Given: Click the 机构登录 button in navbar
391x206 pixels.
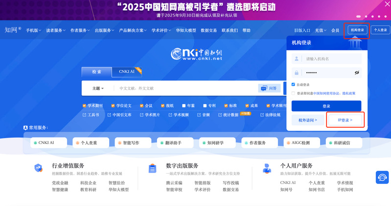Looking at the screenshot, I should [x=357, y=30].
